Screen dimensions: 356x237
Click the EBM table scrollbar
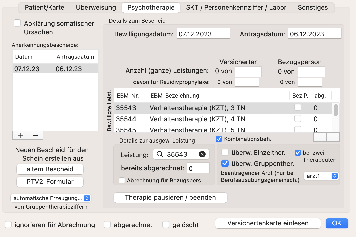click(x=336, y=110)
